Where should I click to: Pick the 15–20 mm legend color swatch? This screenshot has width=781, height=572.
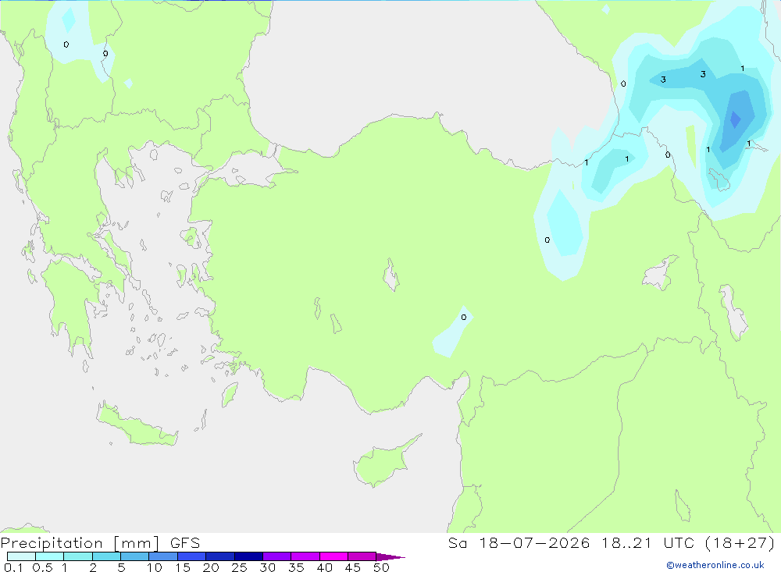point(192,556)
